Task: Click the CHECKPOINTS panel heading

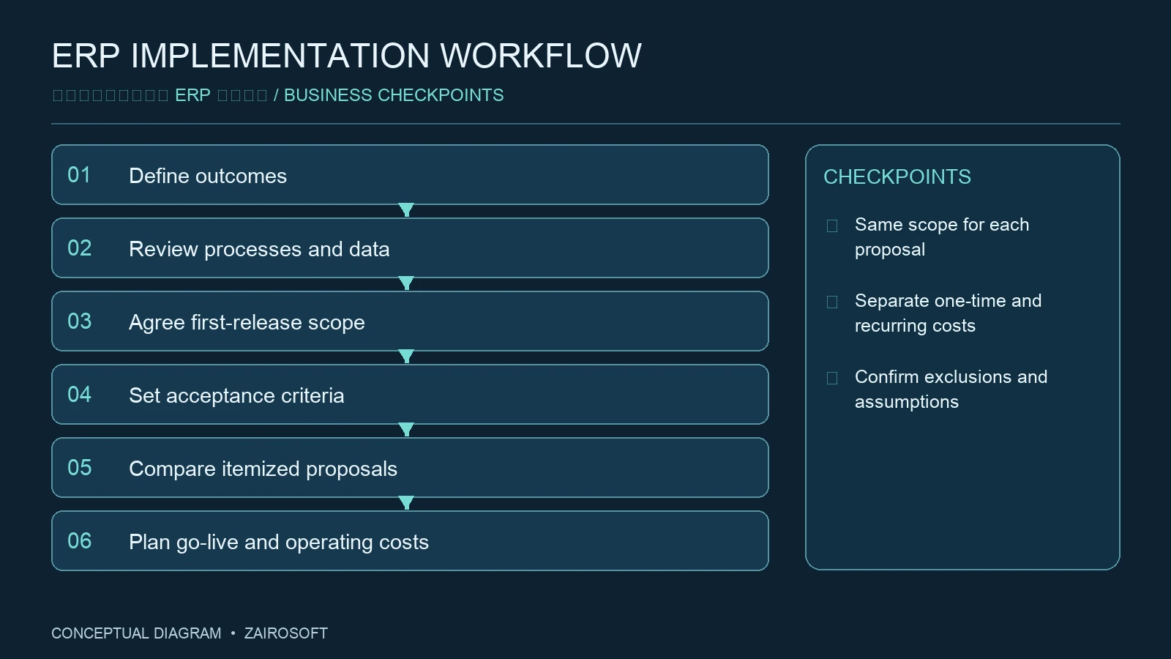Action: tap(897, 176)
